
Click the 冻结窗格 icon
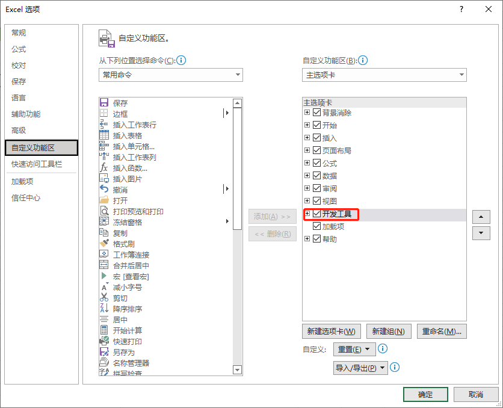[x=104, y=221]
